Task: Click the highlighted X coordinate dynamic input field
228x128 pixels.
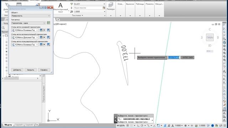Action: pos(174,58)
